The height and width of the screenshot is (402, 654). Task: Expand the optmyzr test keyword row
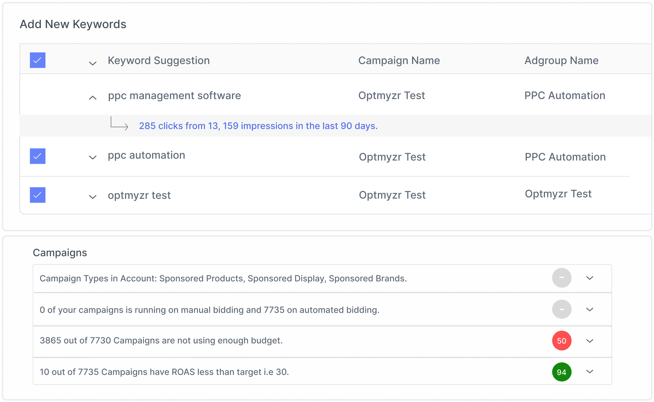point(92,197)
